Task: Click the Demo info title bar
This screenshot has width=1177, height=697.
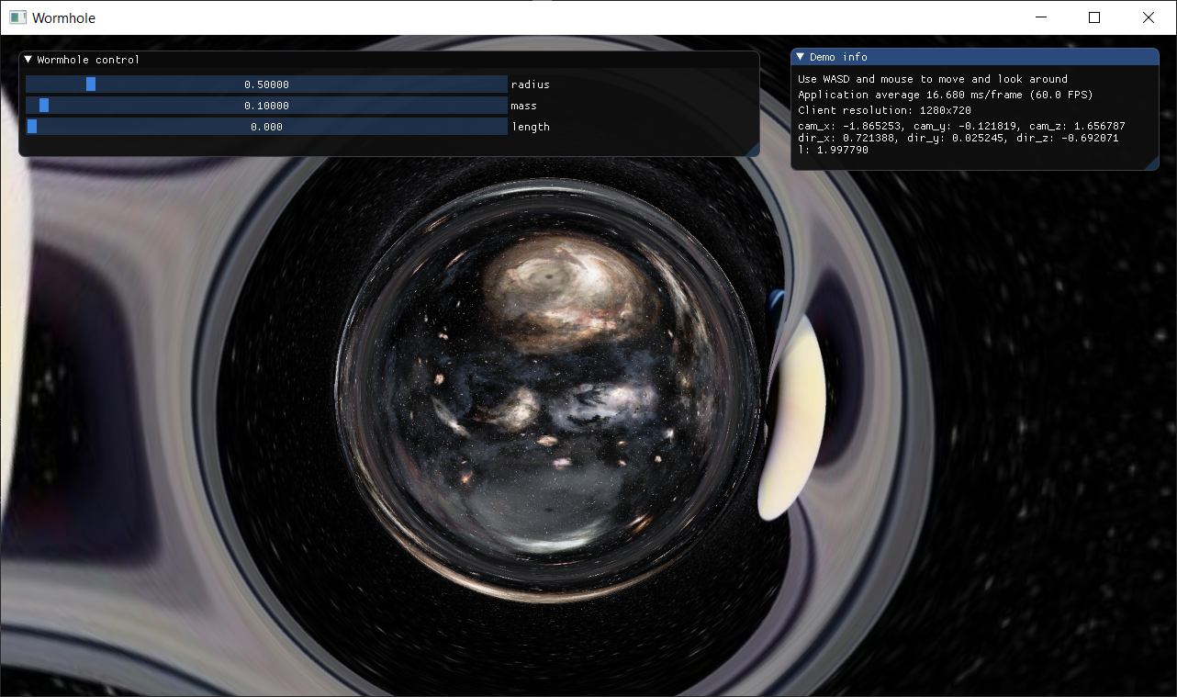Action: click(974, 57)
